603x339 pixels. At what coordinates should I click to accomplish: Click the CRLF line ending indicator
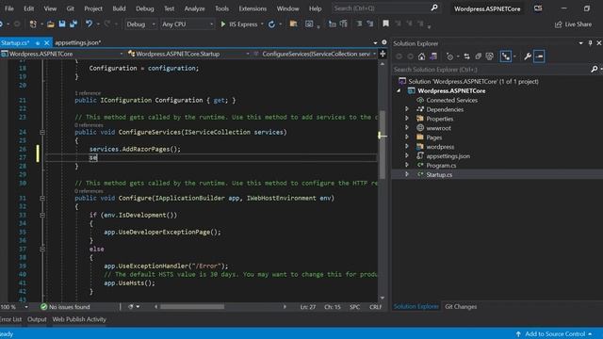pyautogui.click(x=375, y=307)
